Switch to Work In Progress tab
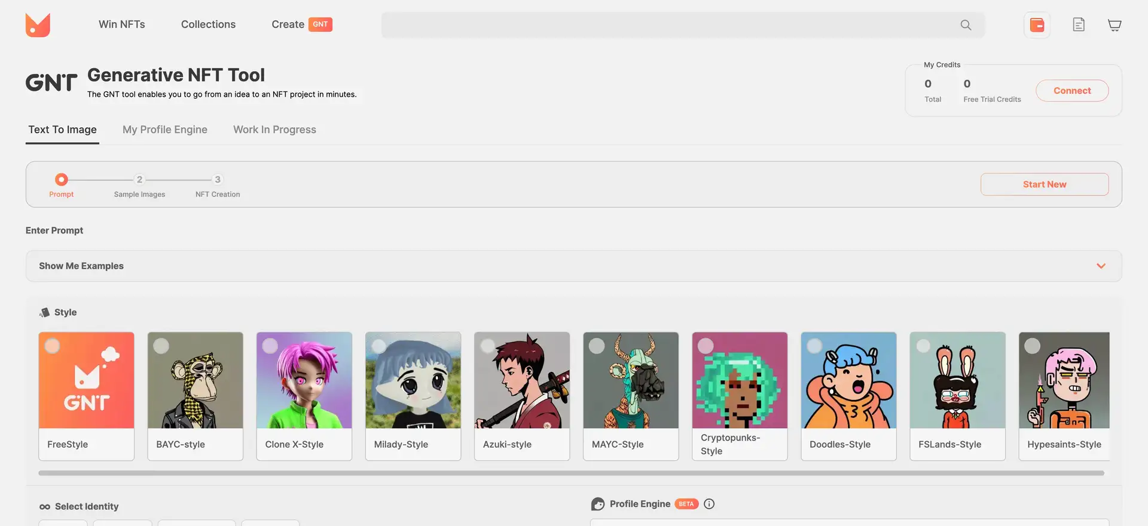Viewport: 1148px width, 526px height. point(274,130)
